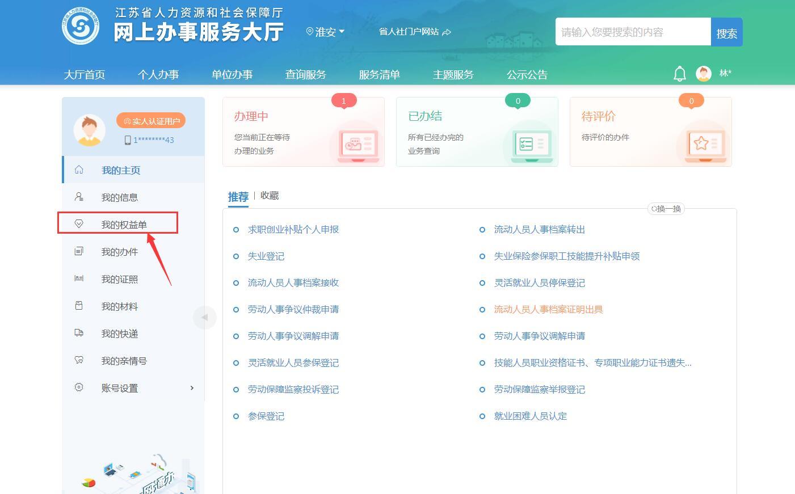Click the home icon beside 我的主页
The width and height of the screenshot is (795, 494).
[79, 170]
